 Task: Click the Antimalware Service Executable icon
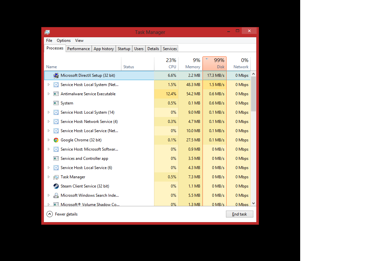pyautogui.click(x=56, y=94)
